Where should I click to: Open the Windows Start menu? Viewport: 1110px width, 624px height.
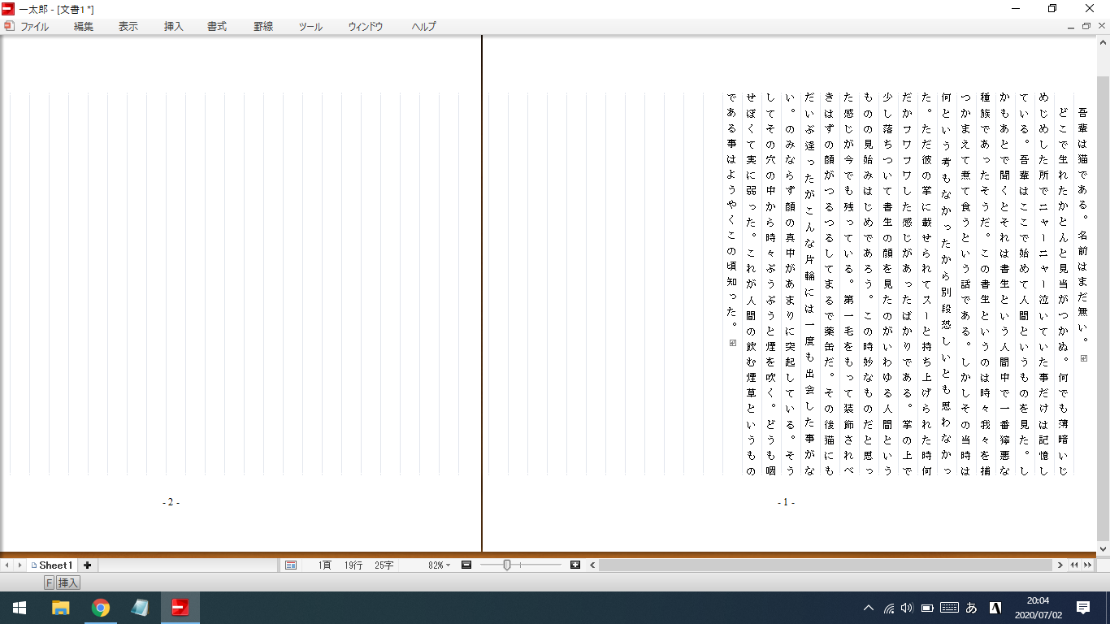[20, 608]
